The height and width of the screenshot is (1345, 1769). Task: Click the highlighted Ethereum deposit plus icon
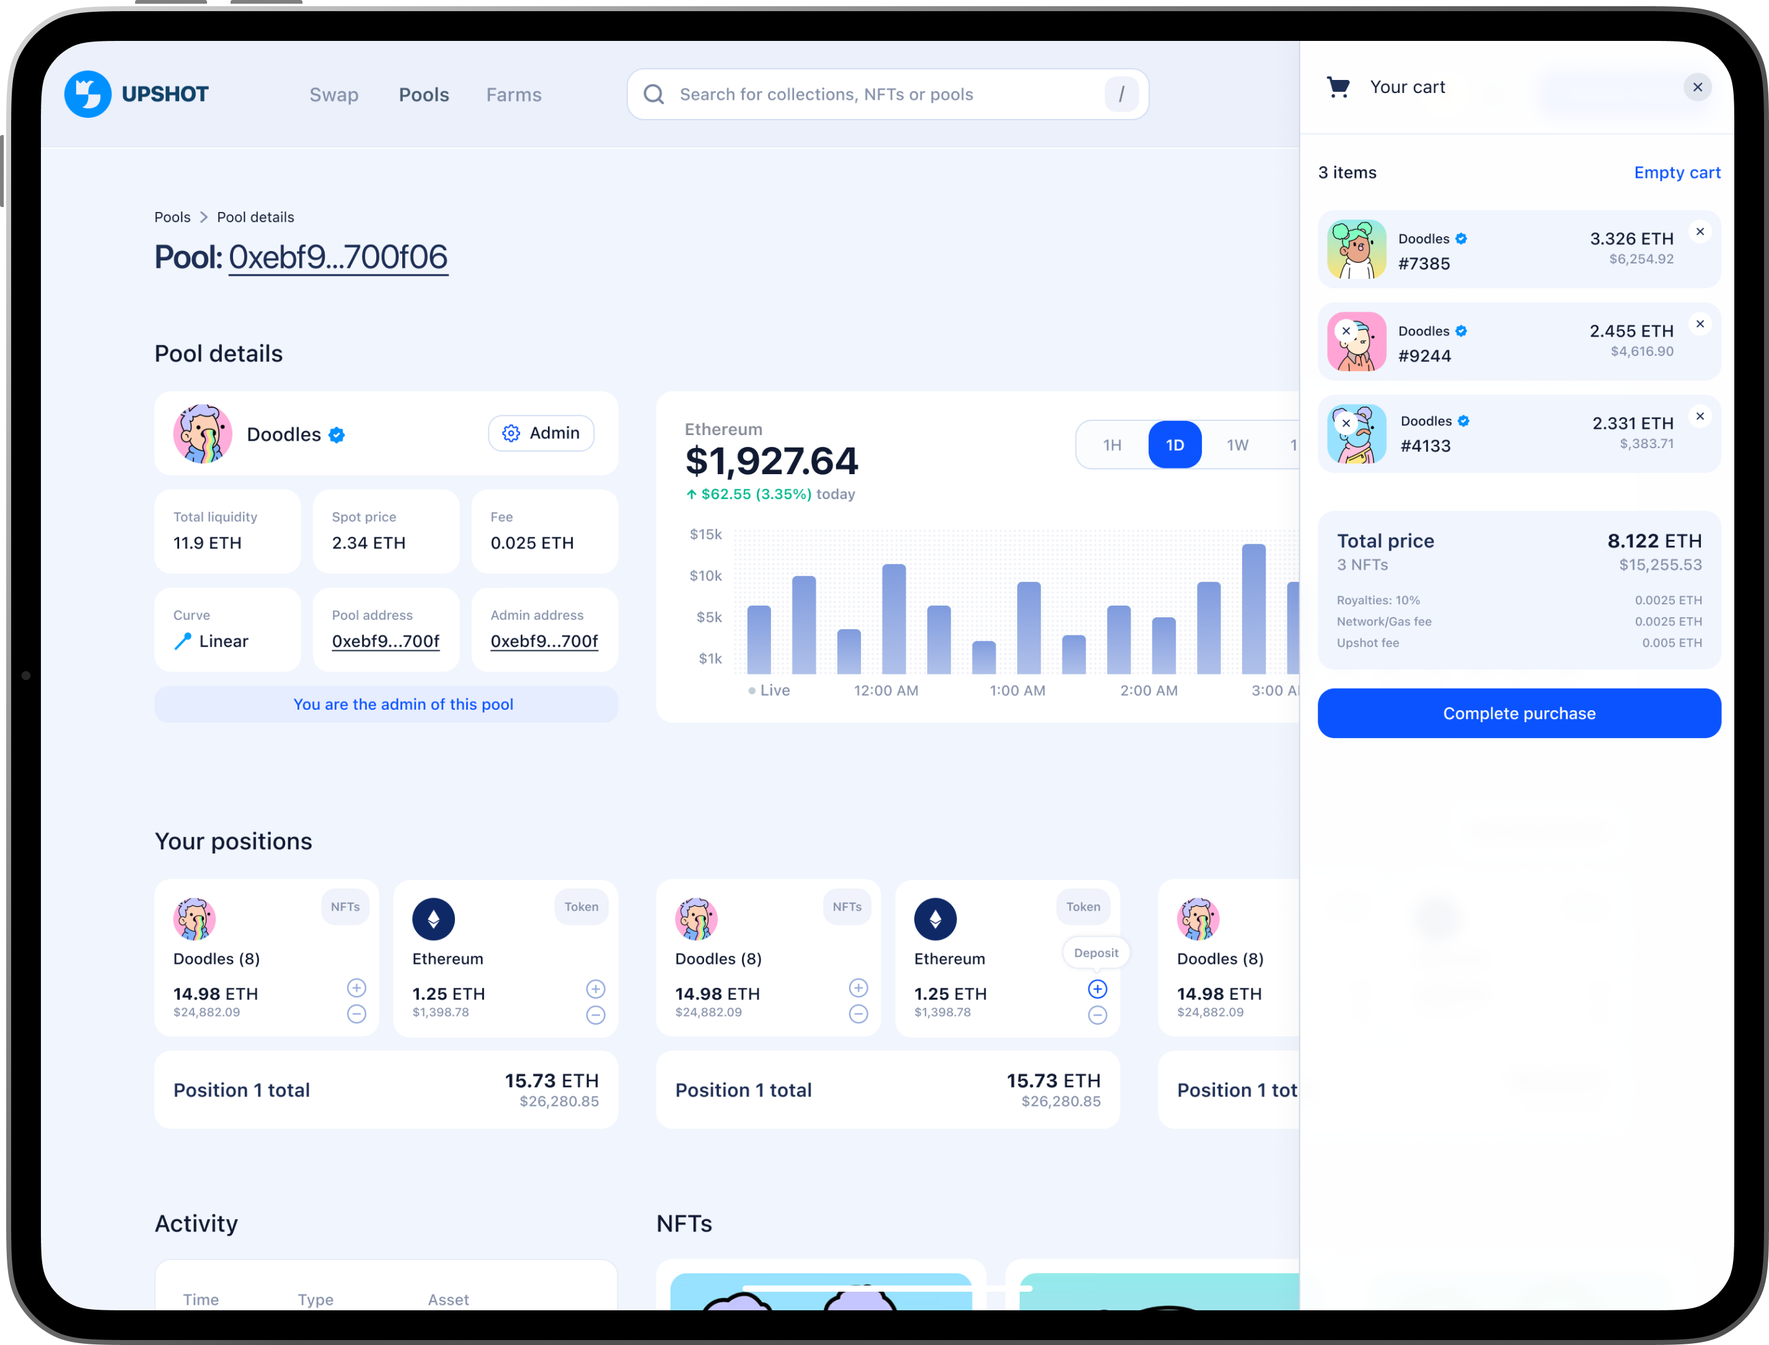tap(1098, 989)
